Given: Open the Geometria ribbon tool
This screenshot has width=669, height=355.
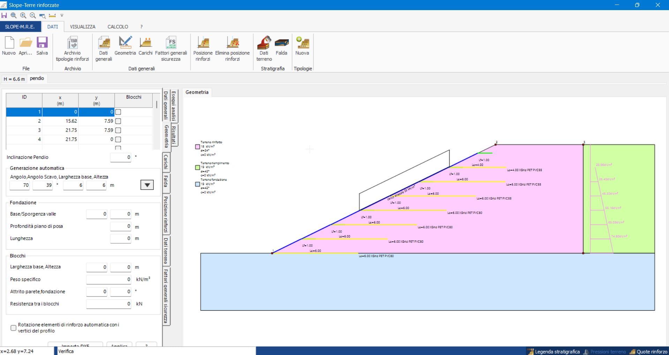Looking at the screenshot, I should [125, 43].
